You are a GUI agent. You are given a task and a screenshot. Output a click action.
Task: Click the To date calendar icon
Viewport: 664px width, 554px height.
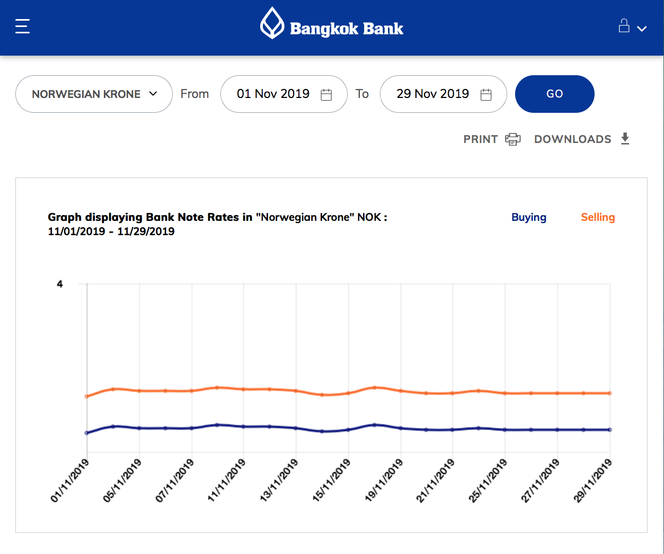pyautogui.click(x=486, y=94)
